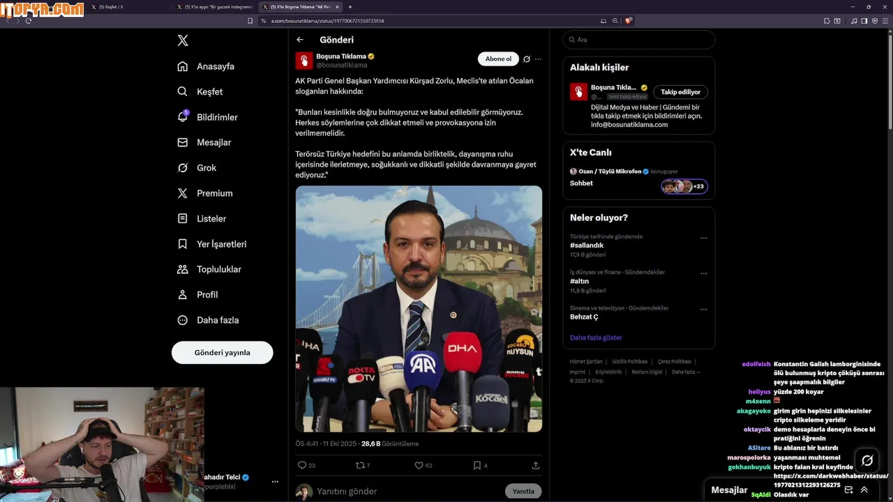Open Boşuna Tıklama in Alakalı kişiler
Viewport: 893px width, 502px height.
(614, 88)
